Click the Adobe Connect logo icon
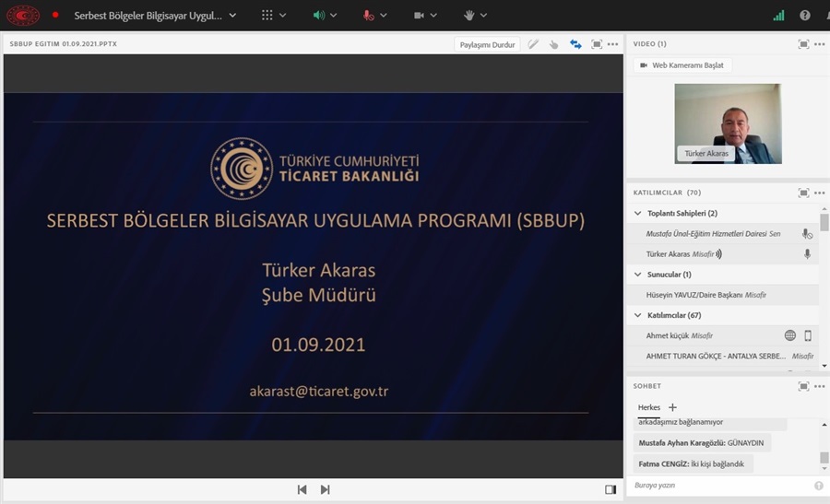Viewport: 830px width, 504px height. [x=23, y=16]
